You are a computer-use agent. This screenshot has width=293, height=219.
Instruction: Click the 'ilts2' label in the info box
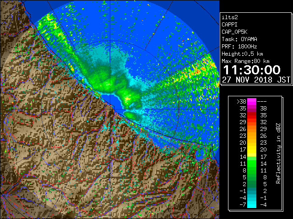click(230, 17)
